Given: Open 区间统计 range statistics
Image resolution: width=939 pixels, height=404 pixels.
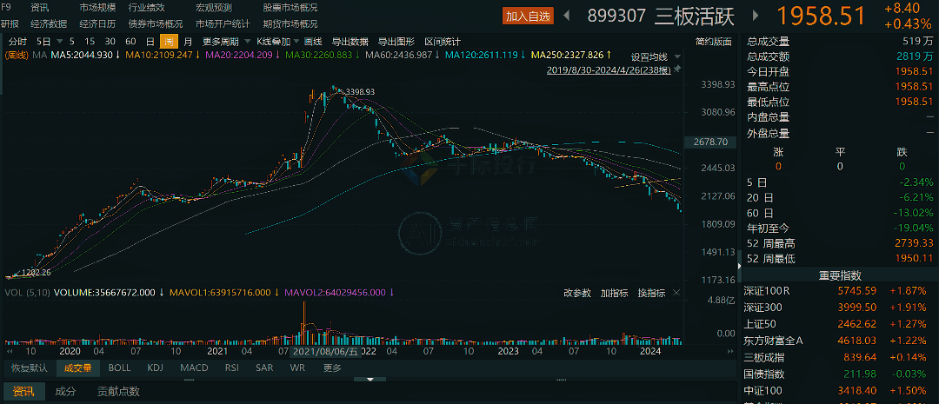Looking at the screenshot, I should pyautogui.click(x=443, y=42).
